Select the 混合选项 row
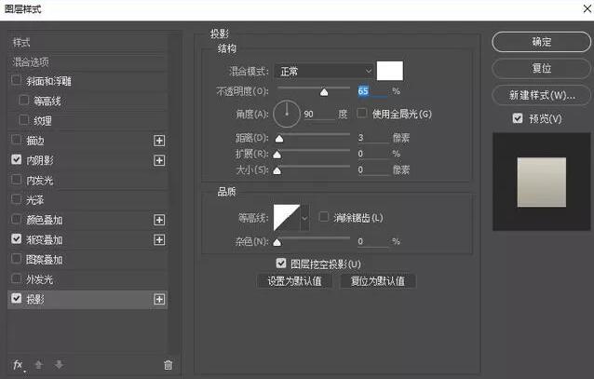Viewport: 594px width, 379px height. click(88, 61)
